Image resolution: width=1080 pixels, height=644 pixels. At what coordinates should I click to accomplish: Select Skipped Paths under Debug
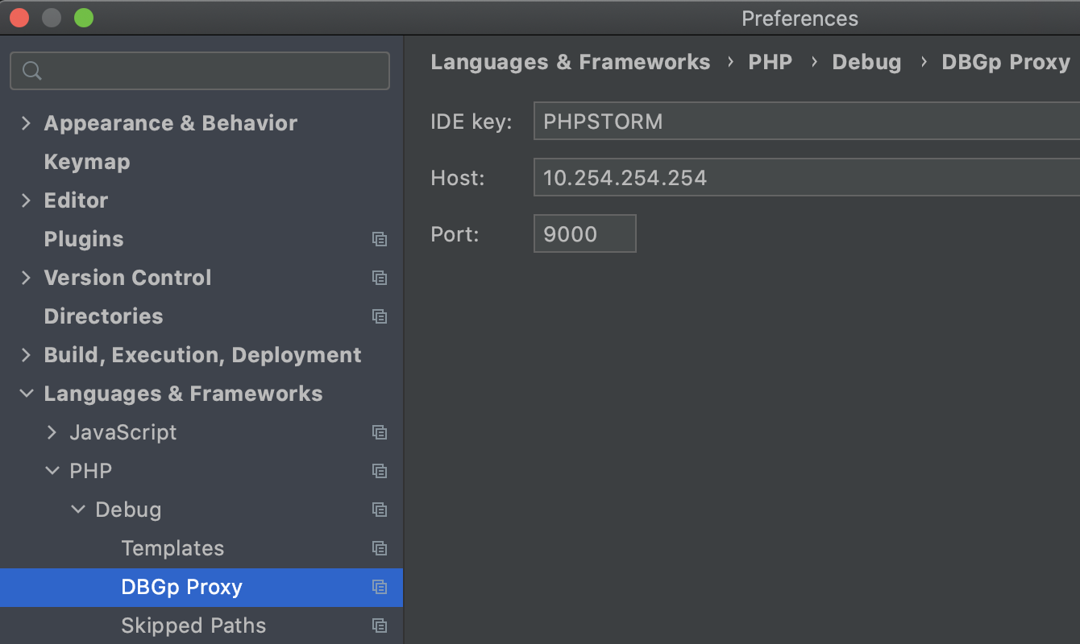193,625
